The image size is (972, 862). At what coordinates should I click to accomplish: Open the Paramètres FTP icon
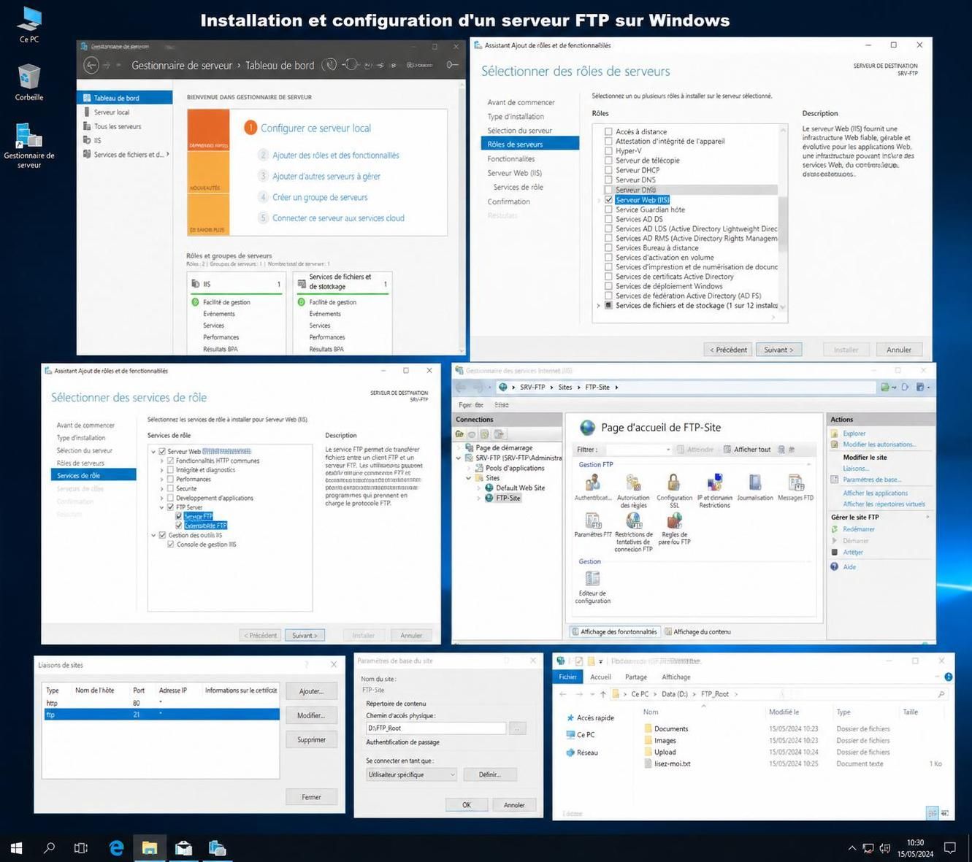tap(592, 520)
